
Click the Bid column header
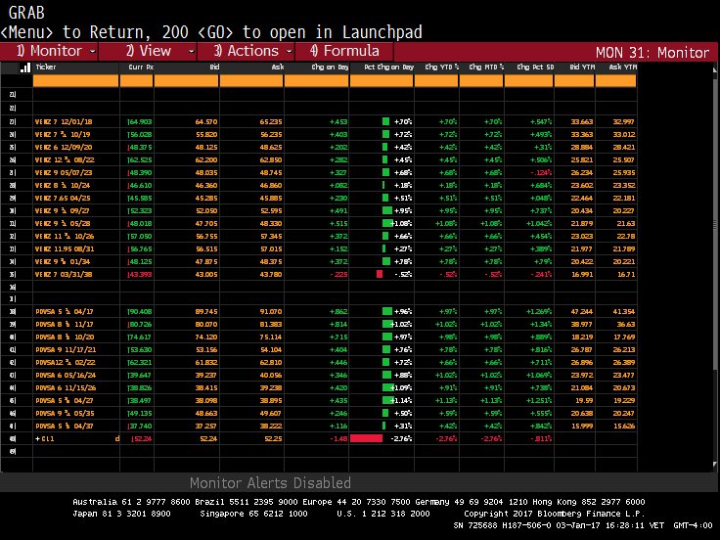coord(214,67)
